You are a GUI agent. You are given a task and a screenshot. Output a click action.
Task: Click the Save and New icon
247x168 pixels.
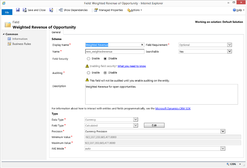tap(51, 10)
